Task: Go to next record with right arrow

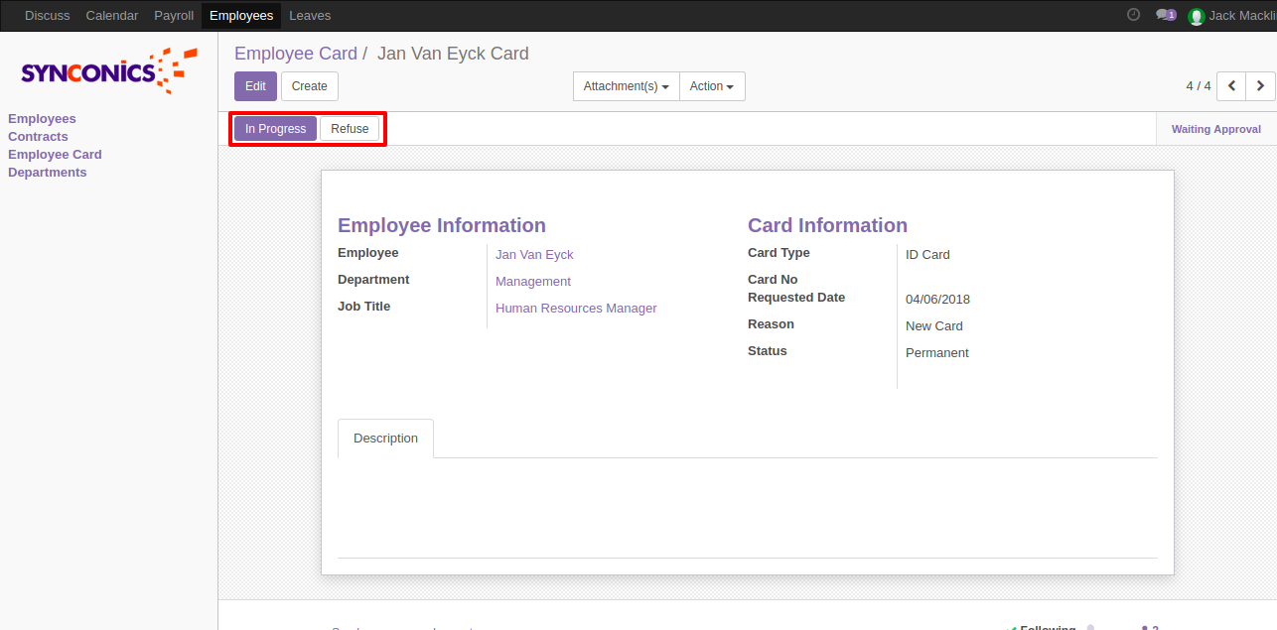Action: click(1260, 86)
